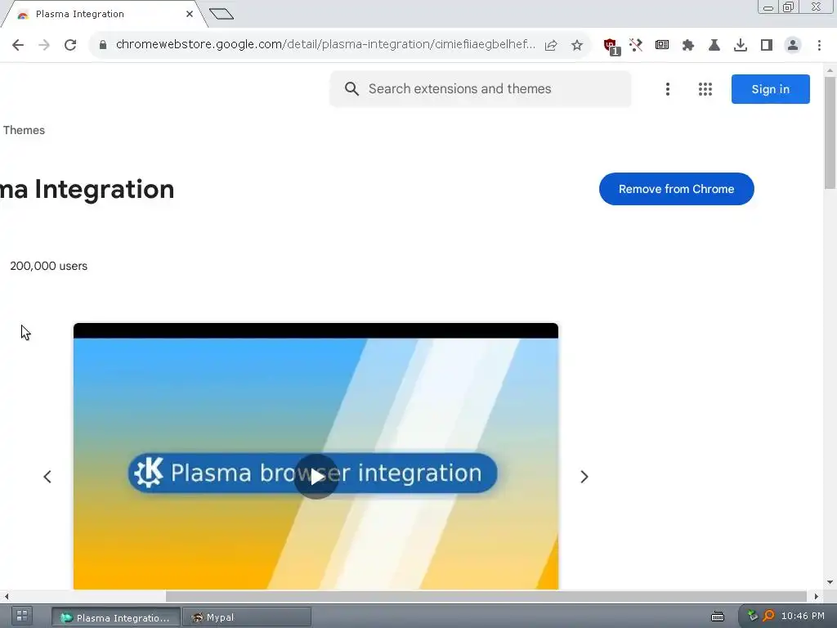Viewport: 837px width, 628px height.
Task: Click the scroll-up arrow
Action: (x=830, y=70)
